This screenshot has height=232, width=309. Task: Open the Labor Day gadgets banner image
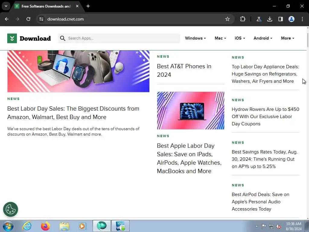click(x=78, y=71)
